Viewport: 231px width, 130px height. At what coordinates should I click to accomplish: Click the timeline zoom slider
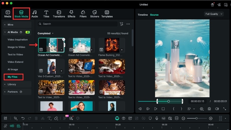pos(196,118)
